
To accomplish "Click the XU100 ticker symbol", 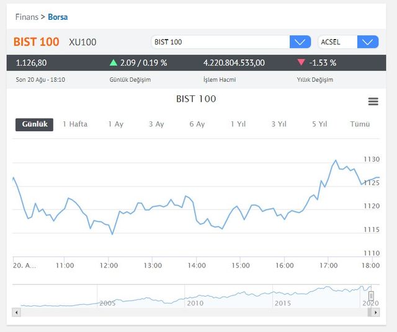I will coord(83,42).
